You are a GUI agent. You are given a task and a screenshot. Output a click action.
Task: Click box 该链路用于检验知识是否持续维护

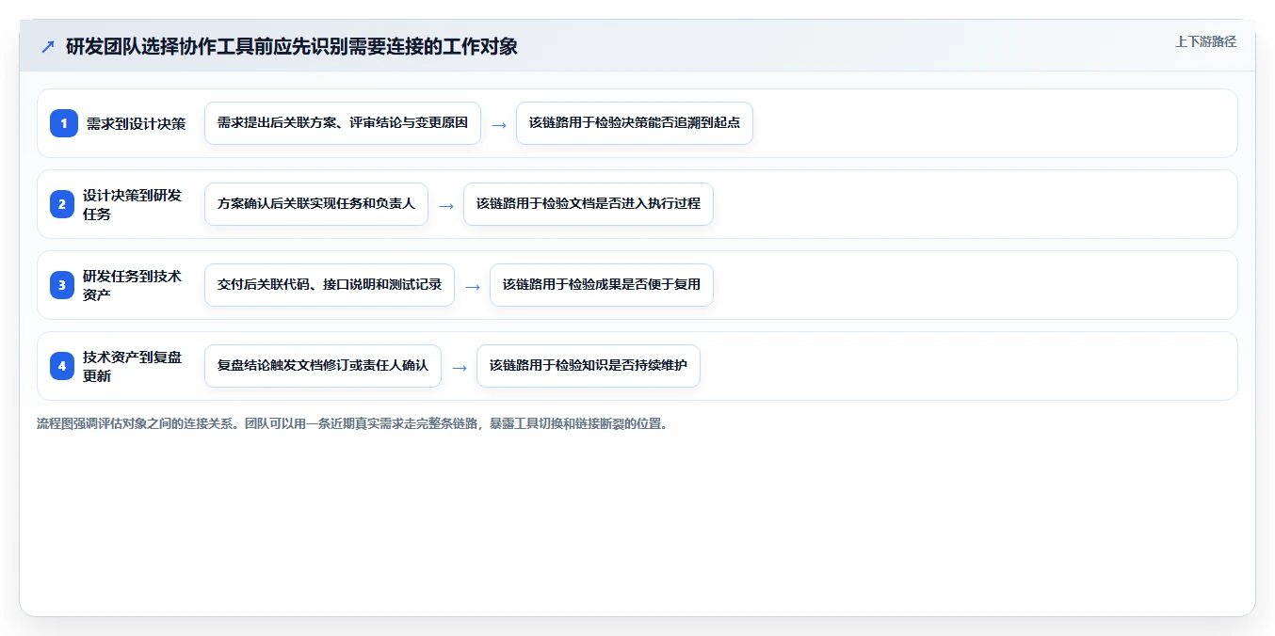coord(589,366)
